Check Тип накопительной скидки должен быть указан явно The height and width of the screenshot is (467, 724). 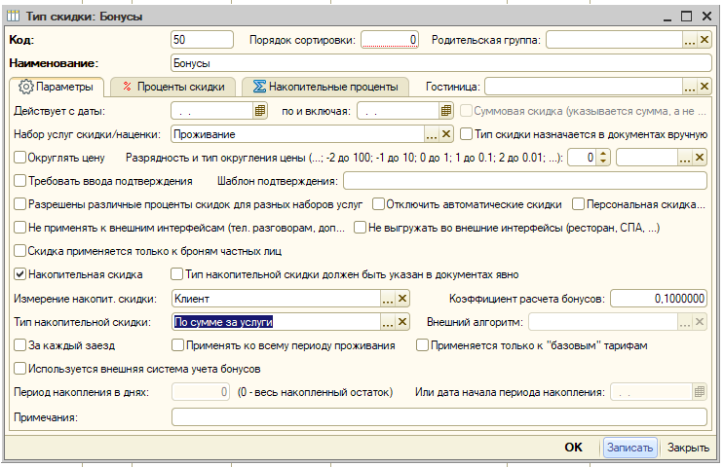coord(176,274)
